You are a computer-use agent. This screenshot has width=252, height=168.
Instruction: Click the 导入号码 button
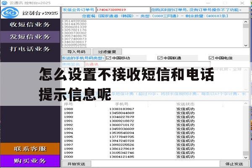76,52
